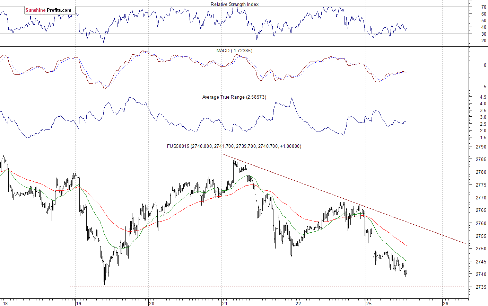Click price axis label 2770
Image resolution: width=488 pixels, height=306 pixels.
tap(481, 198)
